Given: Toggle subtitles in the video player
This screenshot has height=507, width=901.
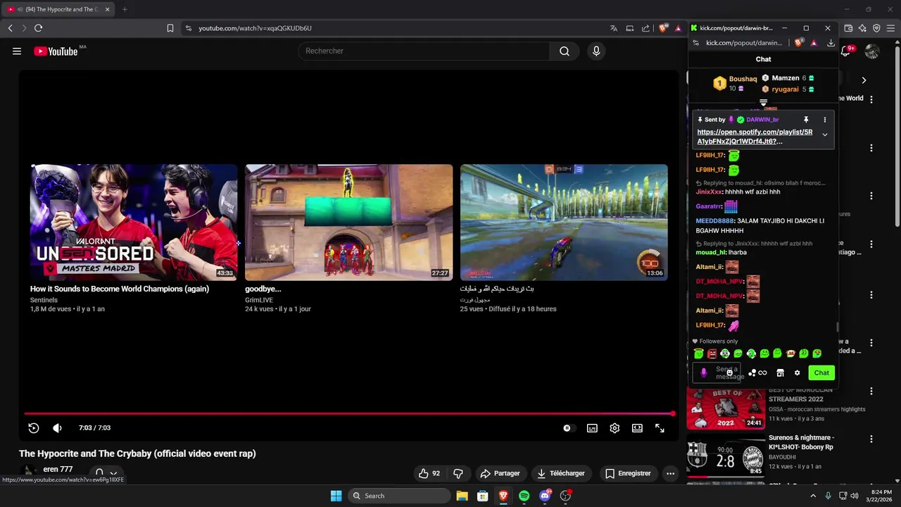Looking at the screenshot, I should [x=592, y=428].
